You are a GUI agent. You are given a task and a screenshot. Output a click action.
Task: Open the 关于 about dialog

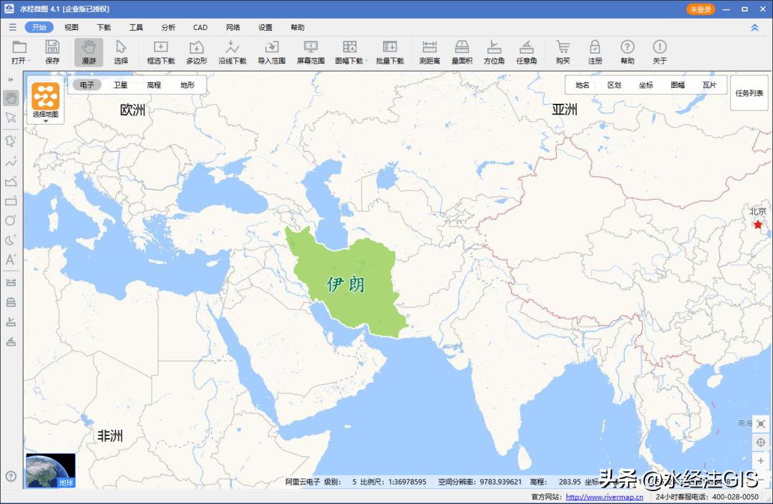click(660, 52)
